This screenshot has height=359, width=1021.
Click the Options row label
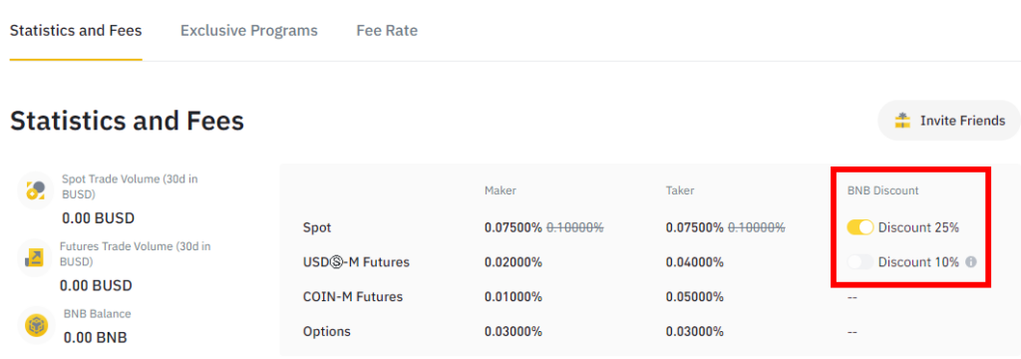click(x=327, y=331)
